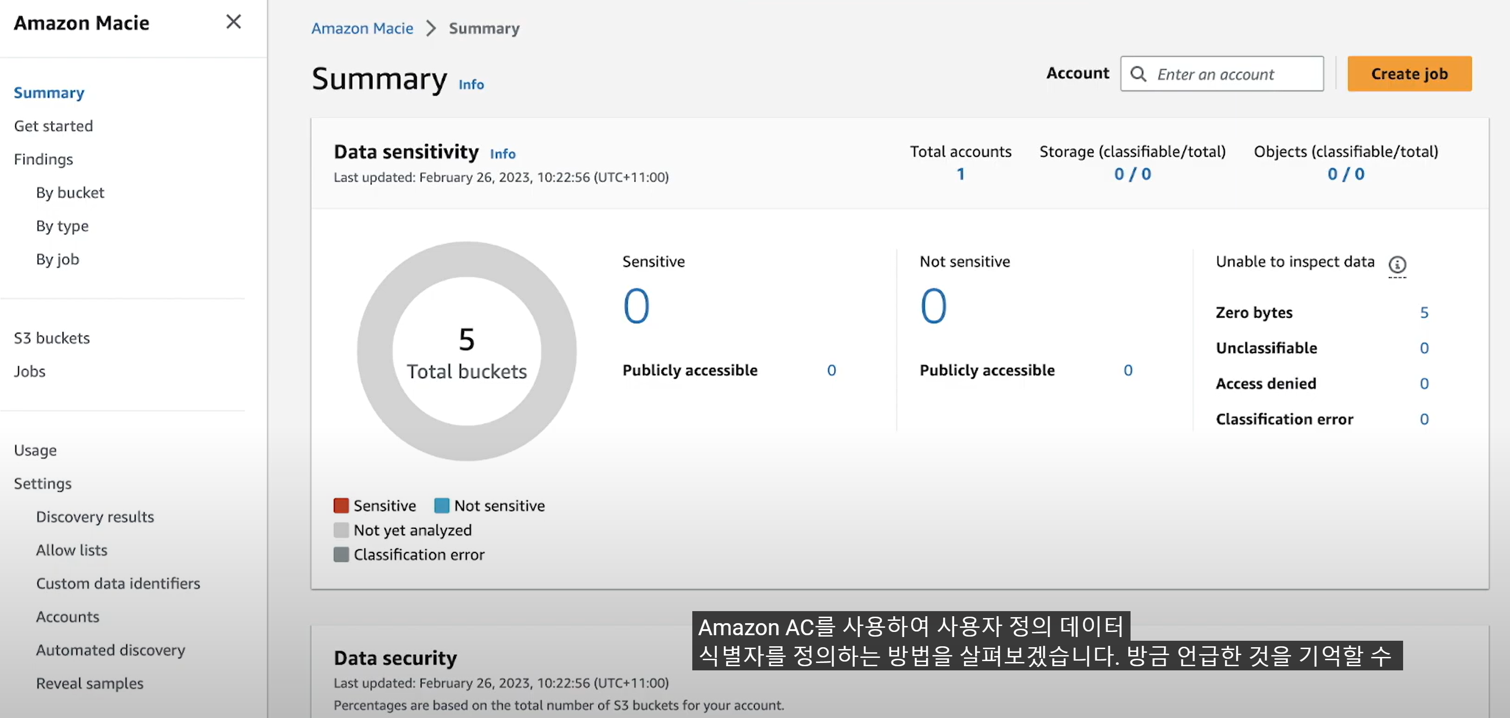Click the Zero bytes count of 5
Screen dimensions: 1510x718
pyautogui.click(x=1424, y=313)
